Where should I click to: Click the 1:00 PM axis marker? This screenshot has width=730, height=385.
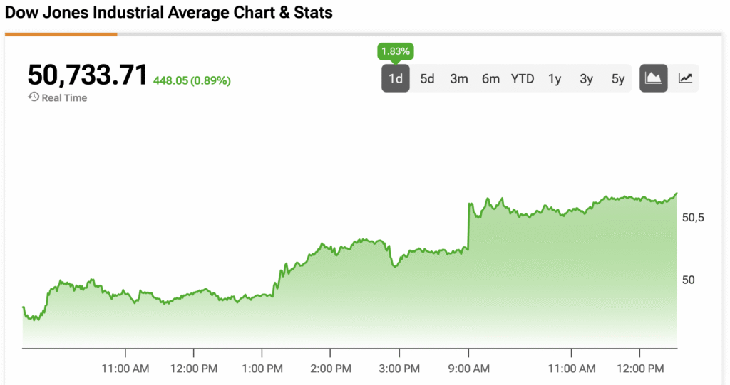pos(262,368)
